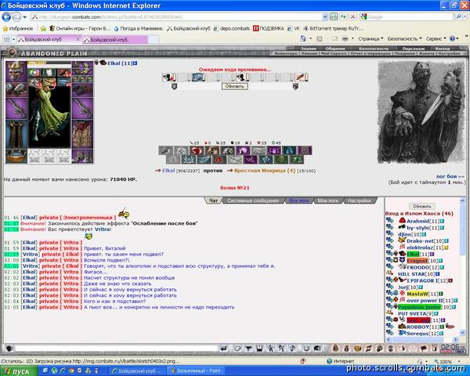Click the filter funnel icon in chat toolbar
This screenshot has height=376, width=470.
pyautogui.click(x=248, y=348)
